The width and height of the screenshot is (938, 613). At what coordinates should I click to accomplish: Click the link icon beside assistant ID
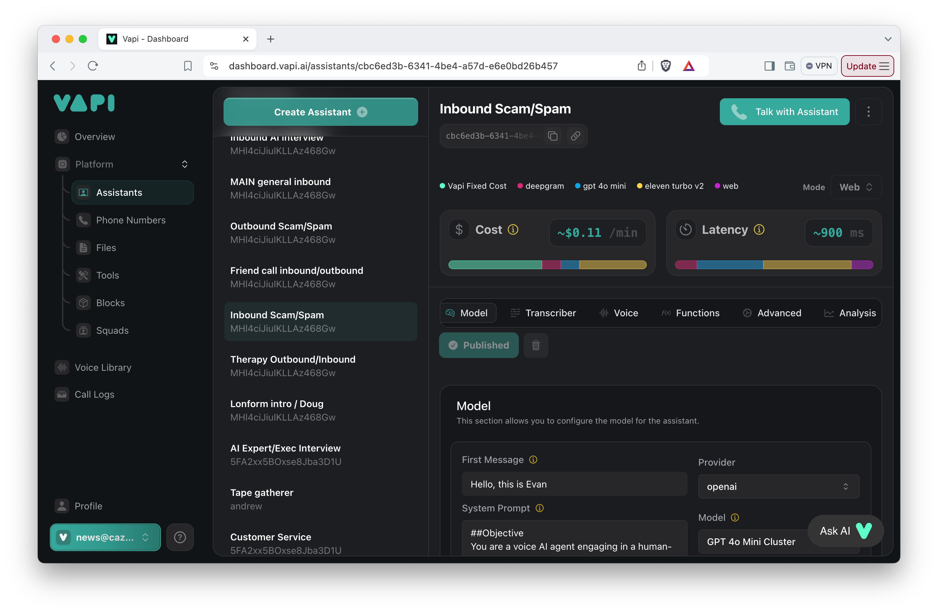pyautogui.click(x=575, y=136)
